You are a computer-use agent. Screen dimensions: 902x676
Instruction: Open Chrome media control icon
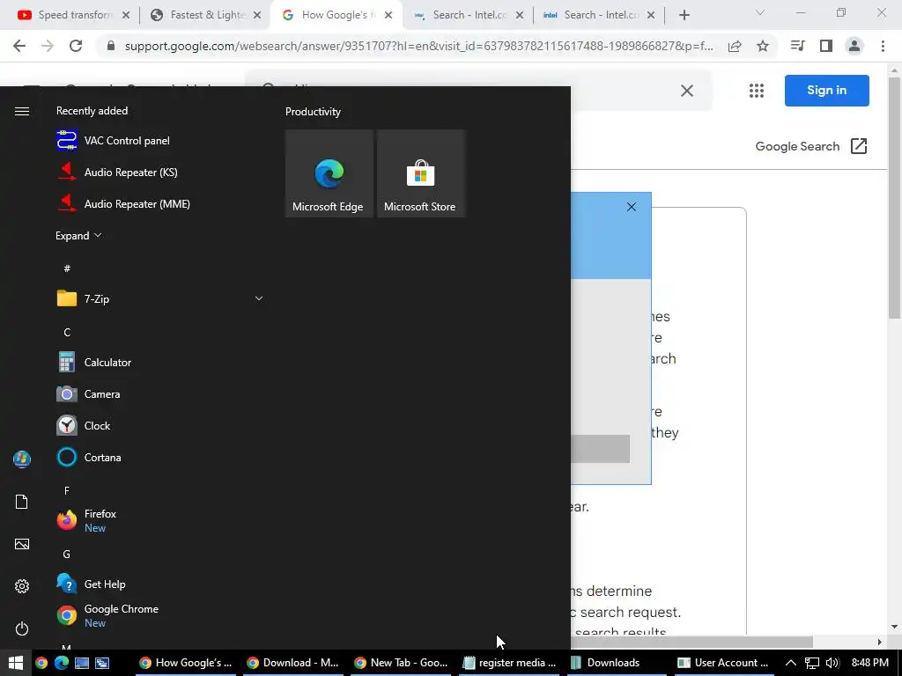(797, 46)
